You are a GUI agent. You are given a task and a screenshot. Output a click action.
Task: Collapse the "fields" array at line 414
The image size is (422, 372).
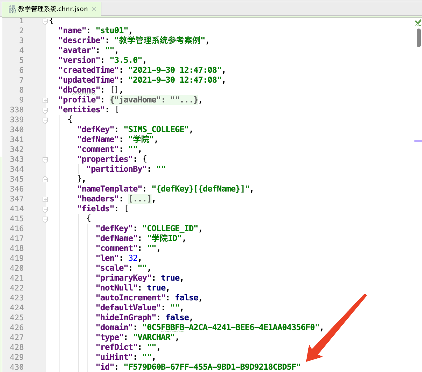pyautogui.click(x=45, y=209)
